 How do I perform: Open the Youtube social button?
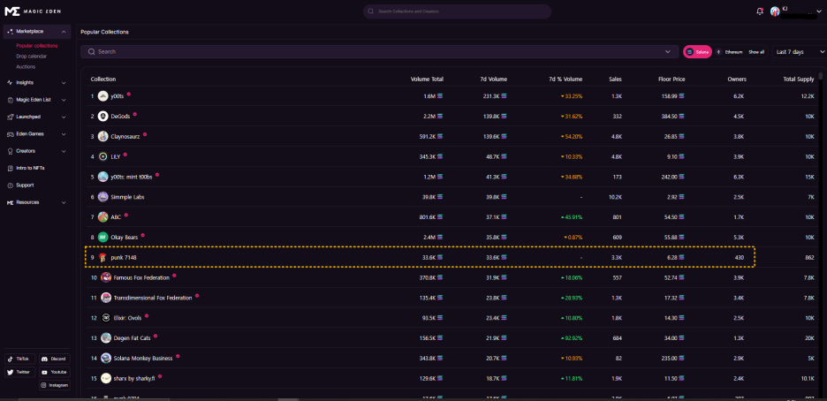click(x=54, y=372)
